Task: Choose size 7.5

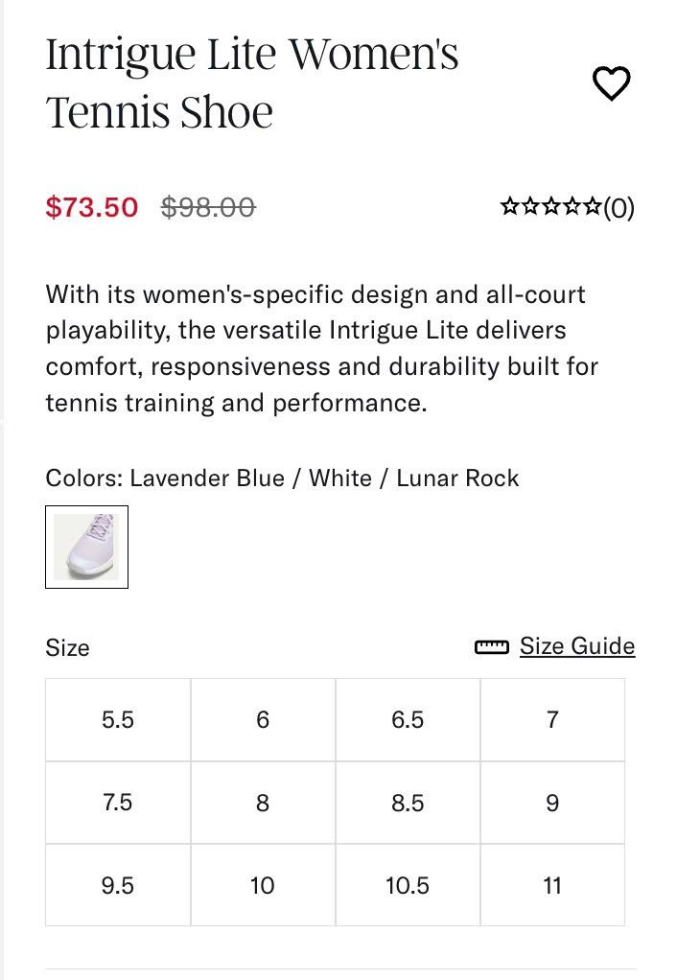Action: (x=118, y=803)
